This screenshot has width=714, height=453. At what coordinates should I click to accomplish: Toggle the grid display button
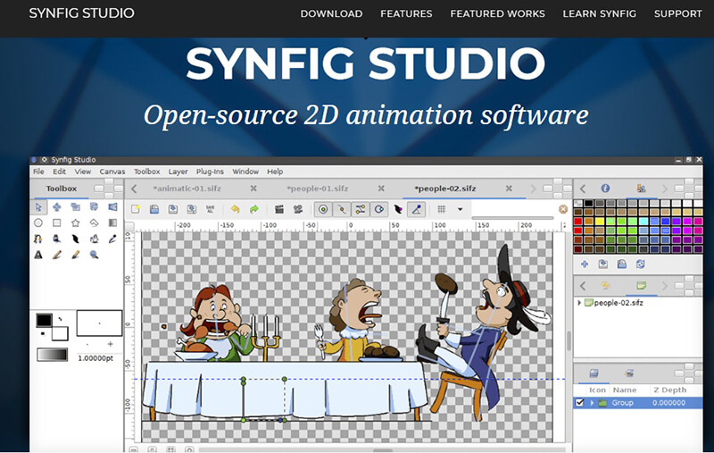(441, 209)
